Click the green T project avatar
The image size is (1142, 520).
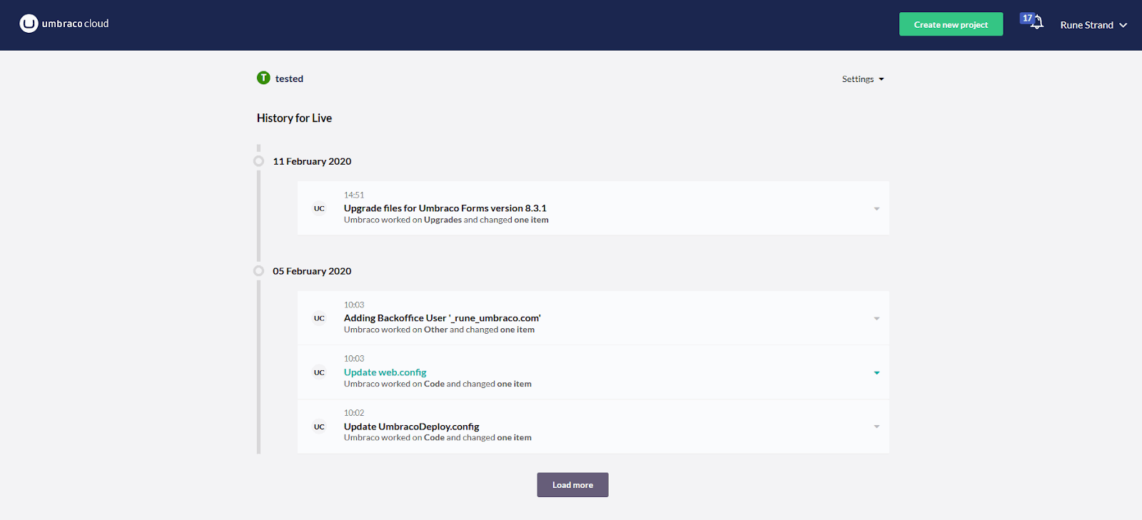263,78
